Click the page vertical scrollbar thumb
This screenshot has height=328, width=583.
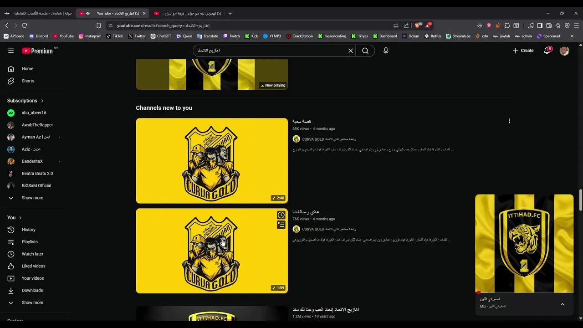point(581,200)
